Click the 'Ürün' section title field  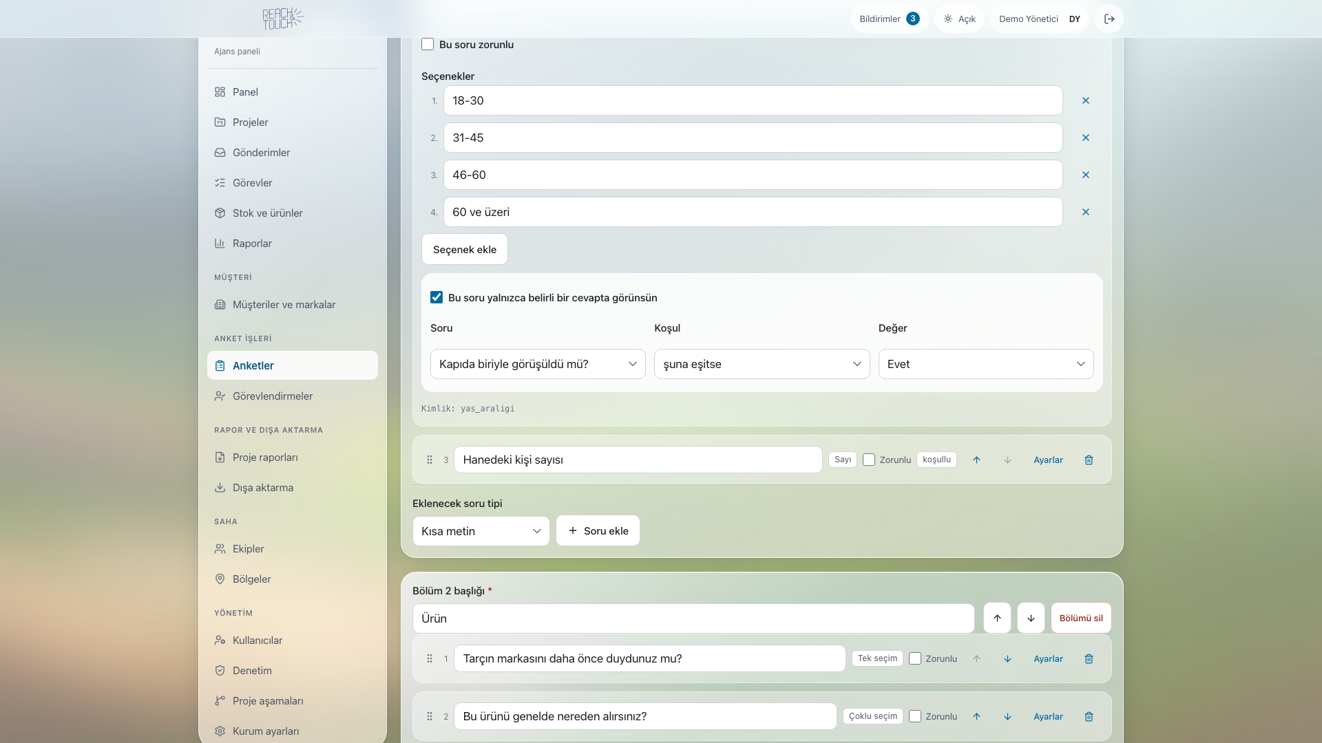(x=693, y=618)
